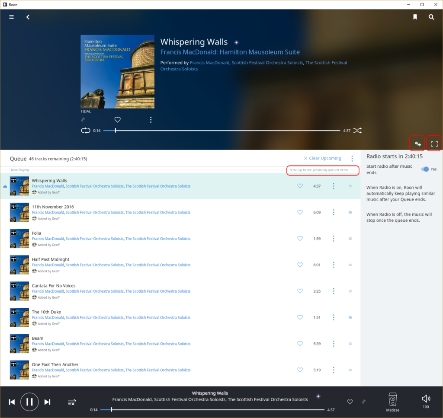Toggle shuffle icon next to 4:37
Screen dimensions: 443x418
click(357, 131)
